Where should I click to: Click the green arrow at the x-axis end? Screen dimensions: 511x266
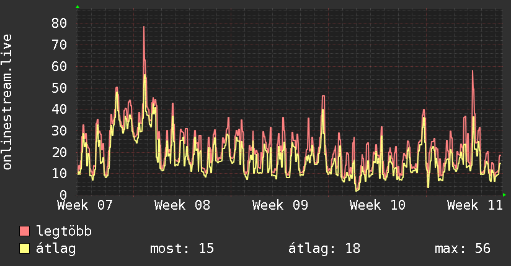click(504, 195)
